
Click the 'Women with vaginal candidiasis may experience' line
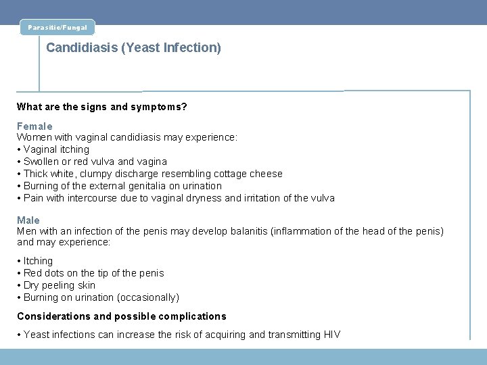pos(127,137)
